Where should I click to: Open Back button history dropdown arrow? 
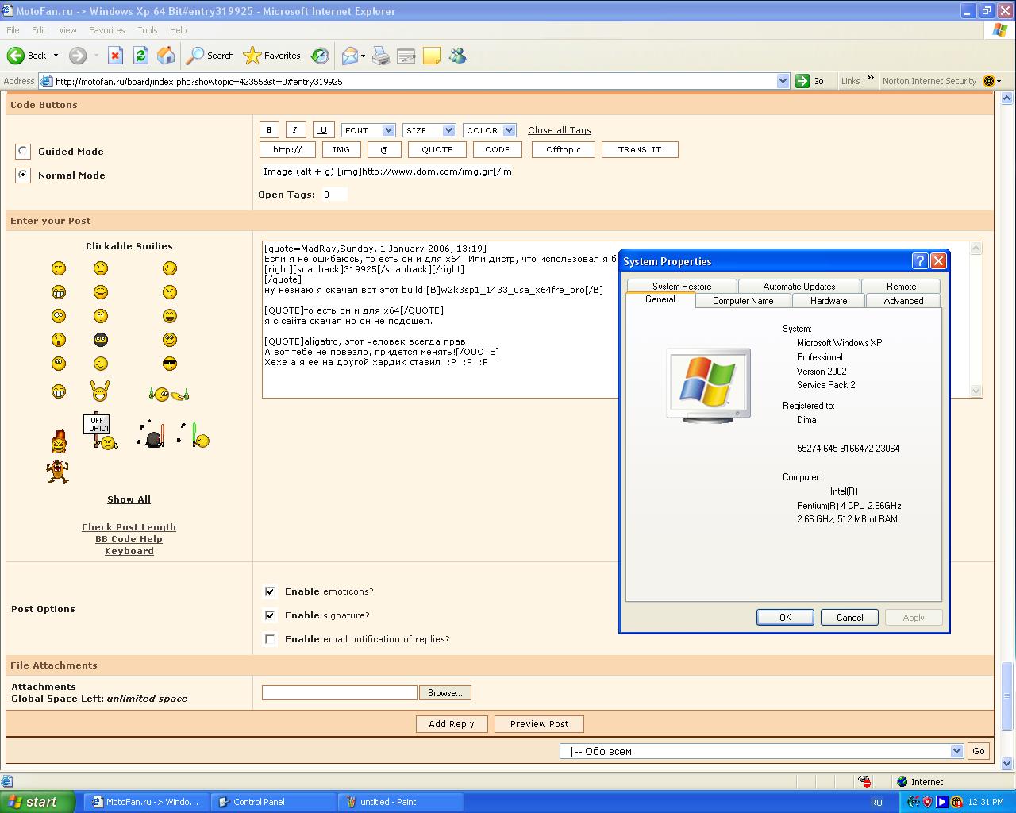[x=56, y=56]
